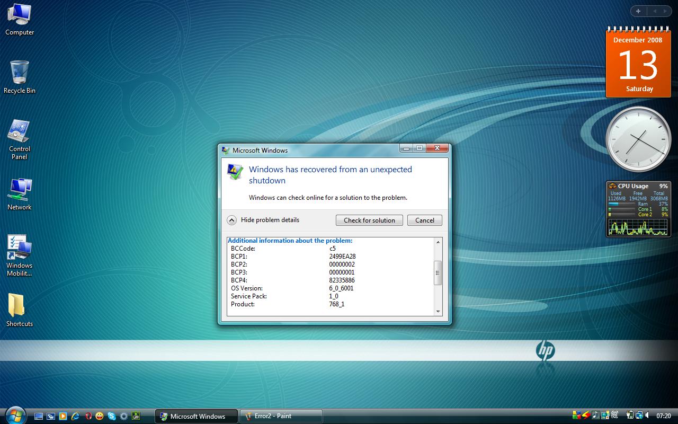Open the Computer desktop icon

tap(20, 19)
